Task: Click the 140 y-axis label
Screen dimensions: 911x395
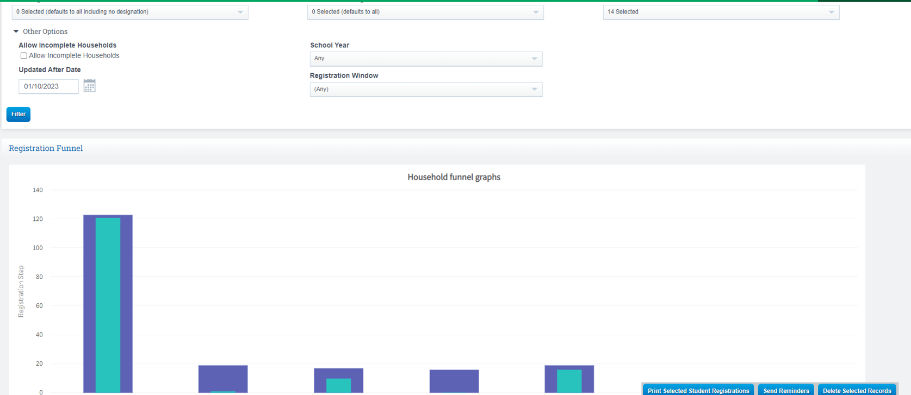Action: click(38, 190)
